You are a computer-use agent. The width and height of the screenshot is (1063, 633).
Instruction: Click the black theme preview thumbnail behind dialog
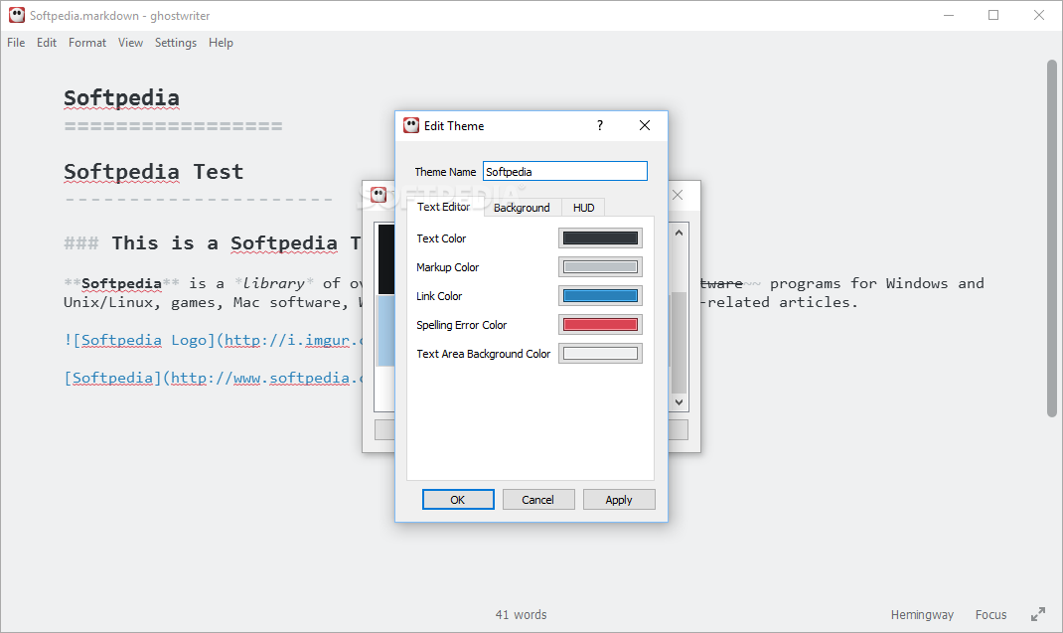tap(385, 259)
